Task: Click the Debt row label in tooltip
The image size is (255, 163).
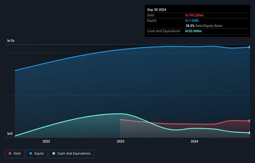Action: pyautogui.click(x=151, y=15)
